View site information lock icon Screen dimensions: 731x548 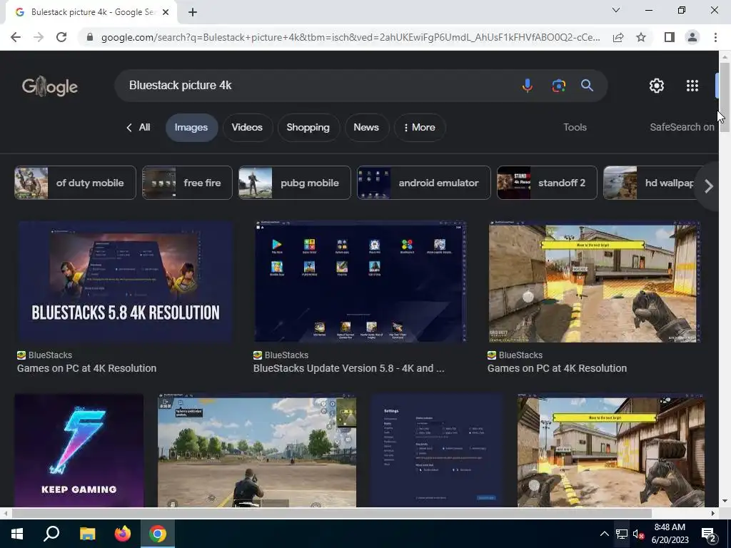(90, 37)
